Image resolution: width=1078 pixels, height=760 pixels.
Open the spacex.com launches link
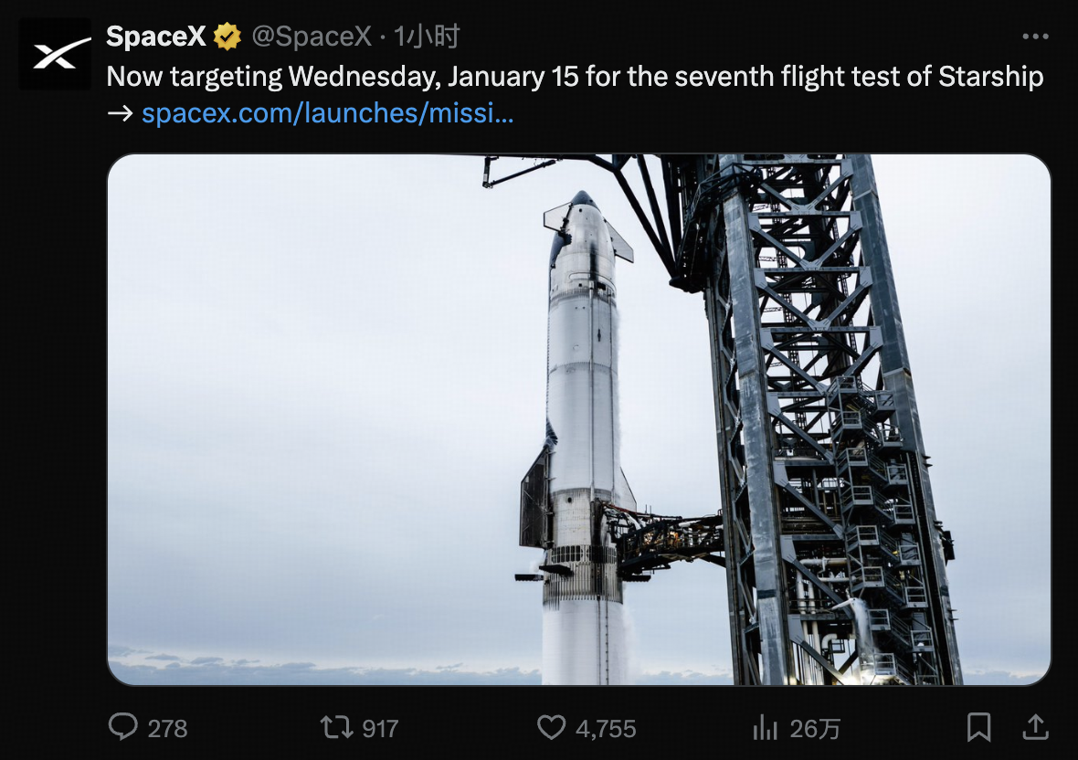pos(326,113)
